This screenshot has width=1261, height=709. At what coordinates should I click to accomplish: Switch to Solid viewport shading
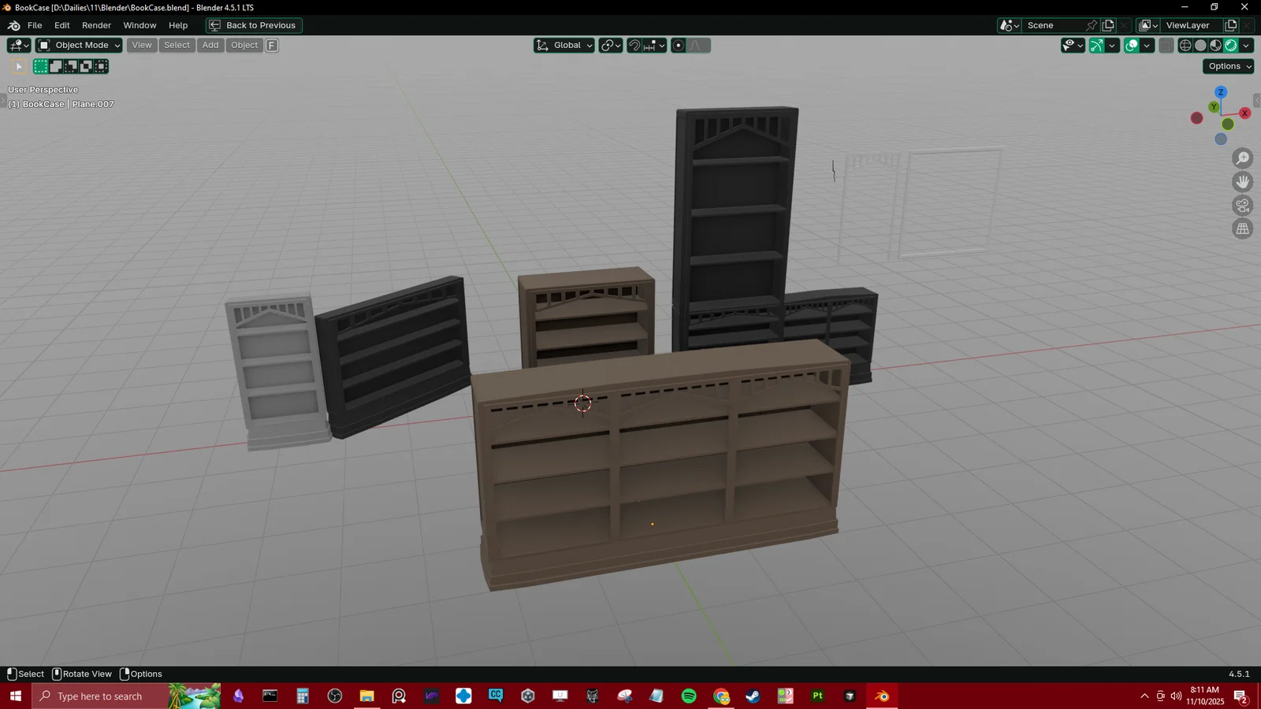[1200, 46]
